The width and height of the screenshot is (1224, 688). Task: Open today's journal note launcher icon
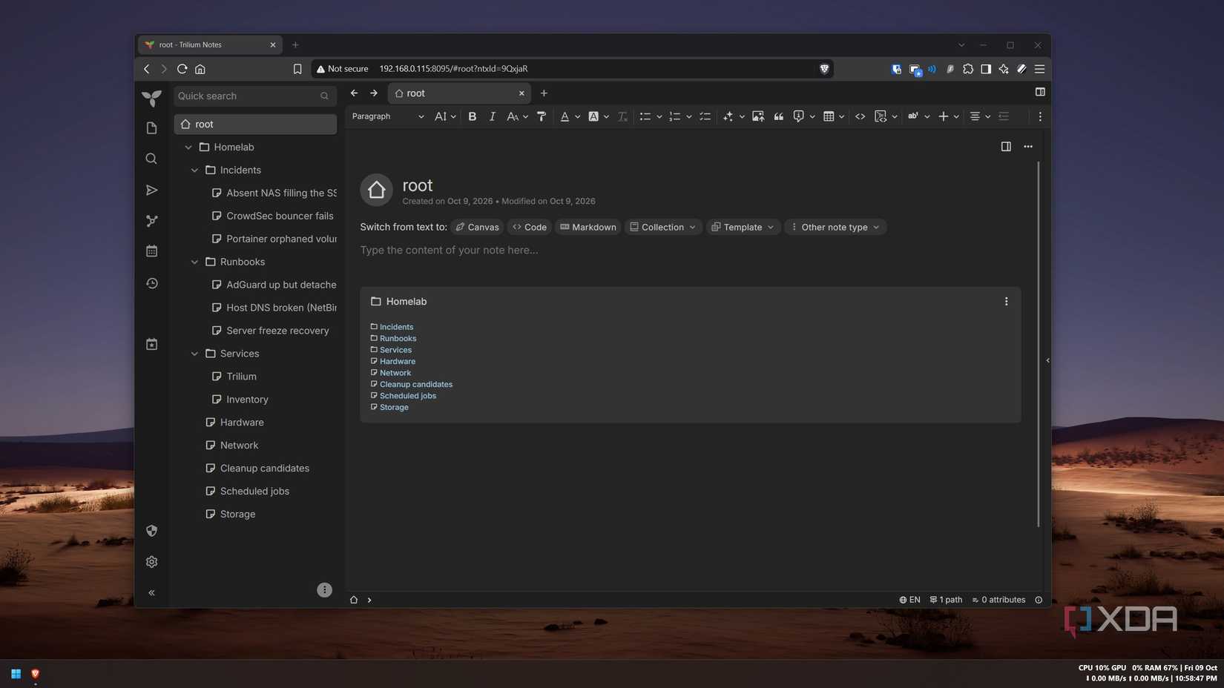pos(151,344)
